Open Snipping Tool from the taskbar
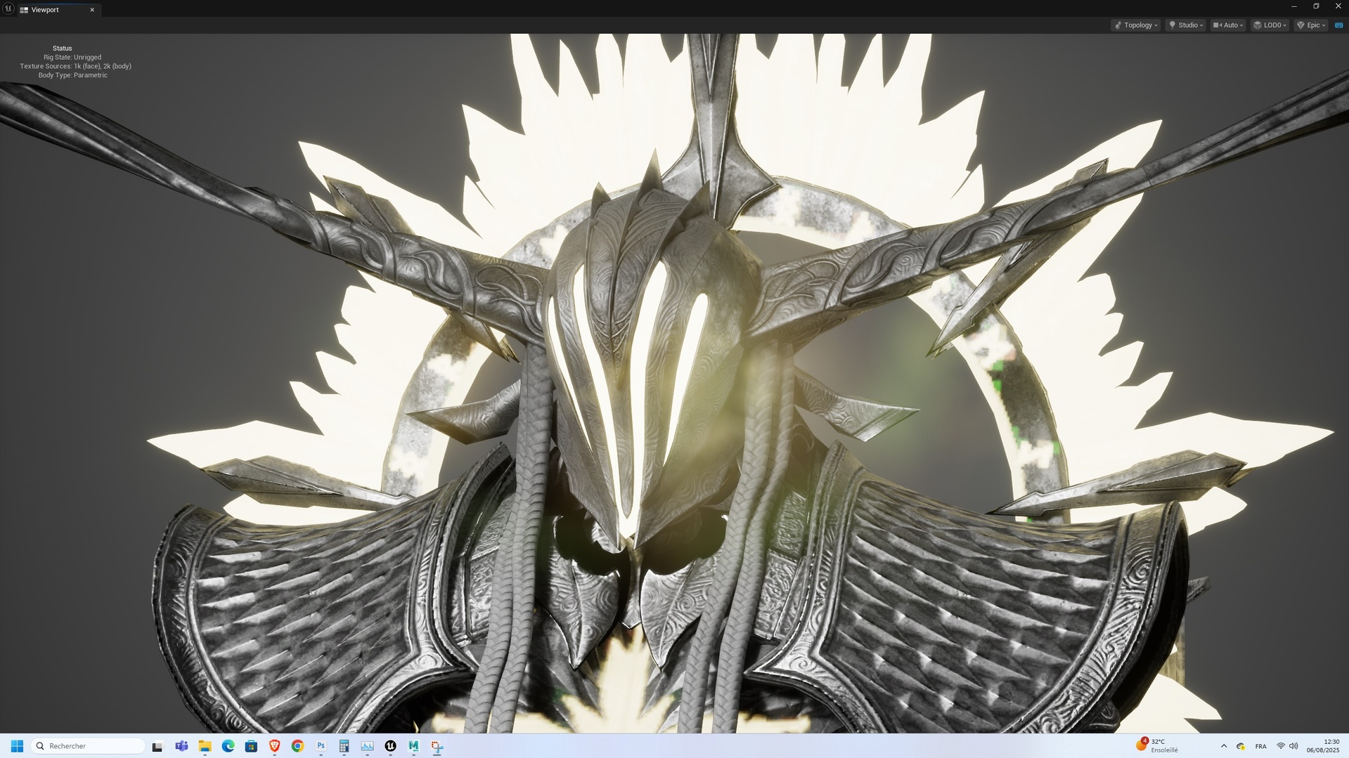Image resolution: width=1349 pixels, height=758 pixels. click(x=437, y=746)
